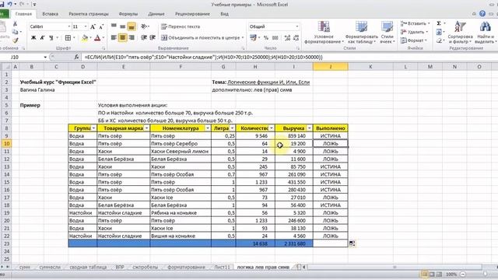Switch to Page Break Preview in status bar

point(439,274)
